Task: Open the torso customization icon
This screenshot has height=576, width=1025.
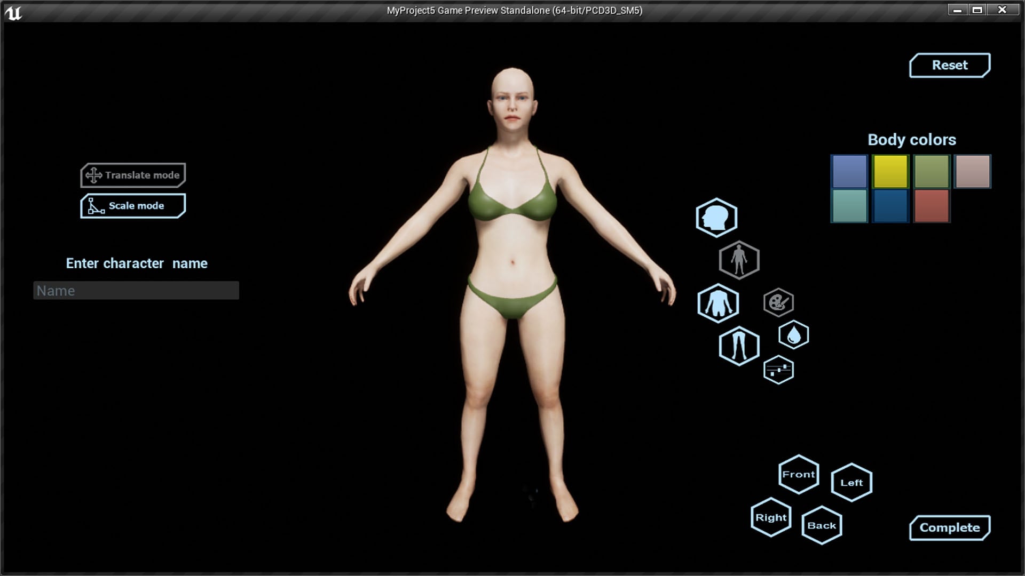Action: point(719,303)
